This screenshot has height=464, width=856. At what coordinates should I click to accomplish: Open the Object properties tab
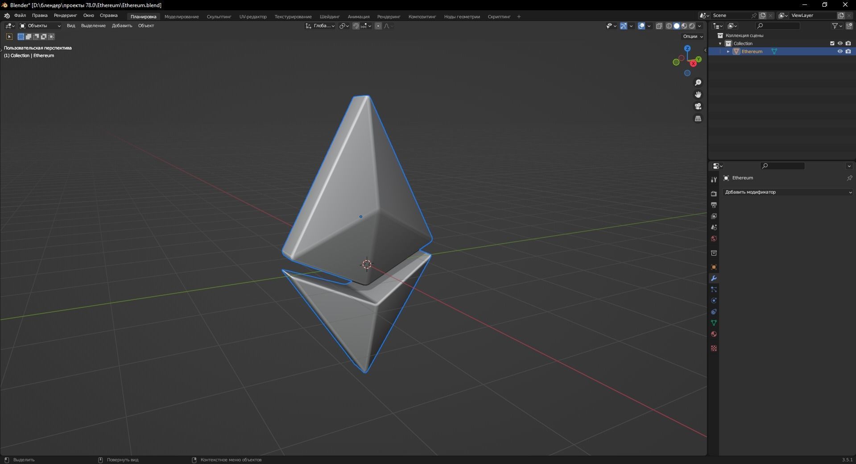click(x=714, y=267)
